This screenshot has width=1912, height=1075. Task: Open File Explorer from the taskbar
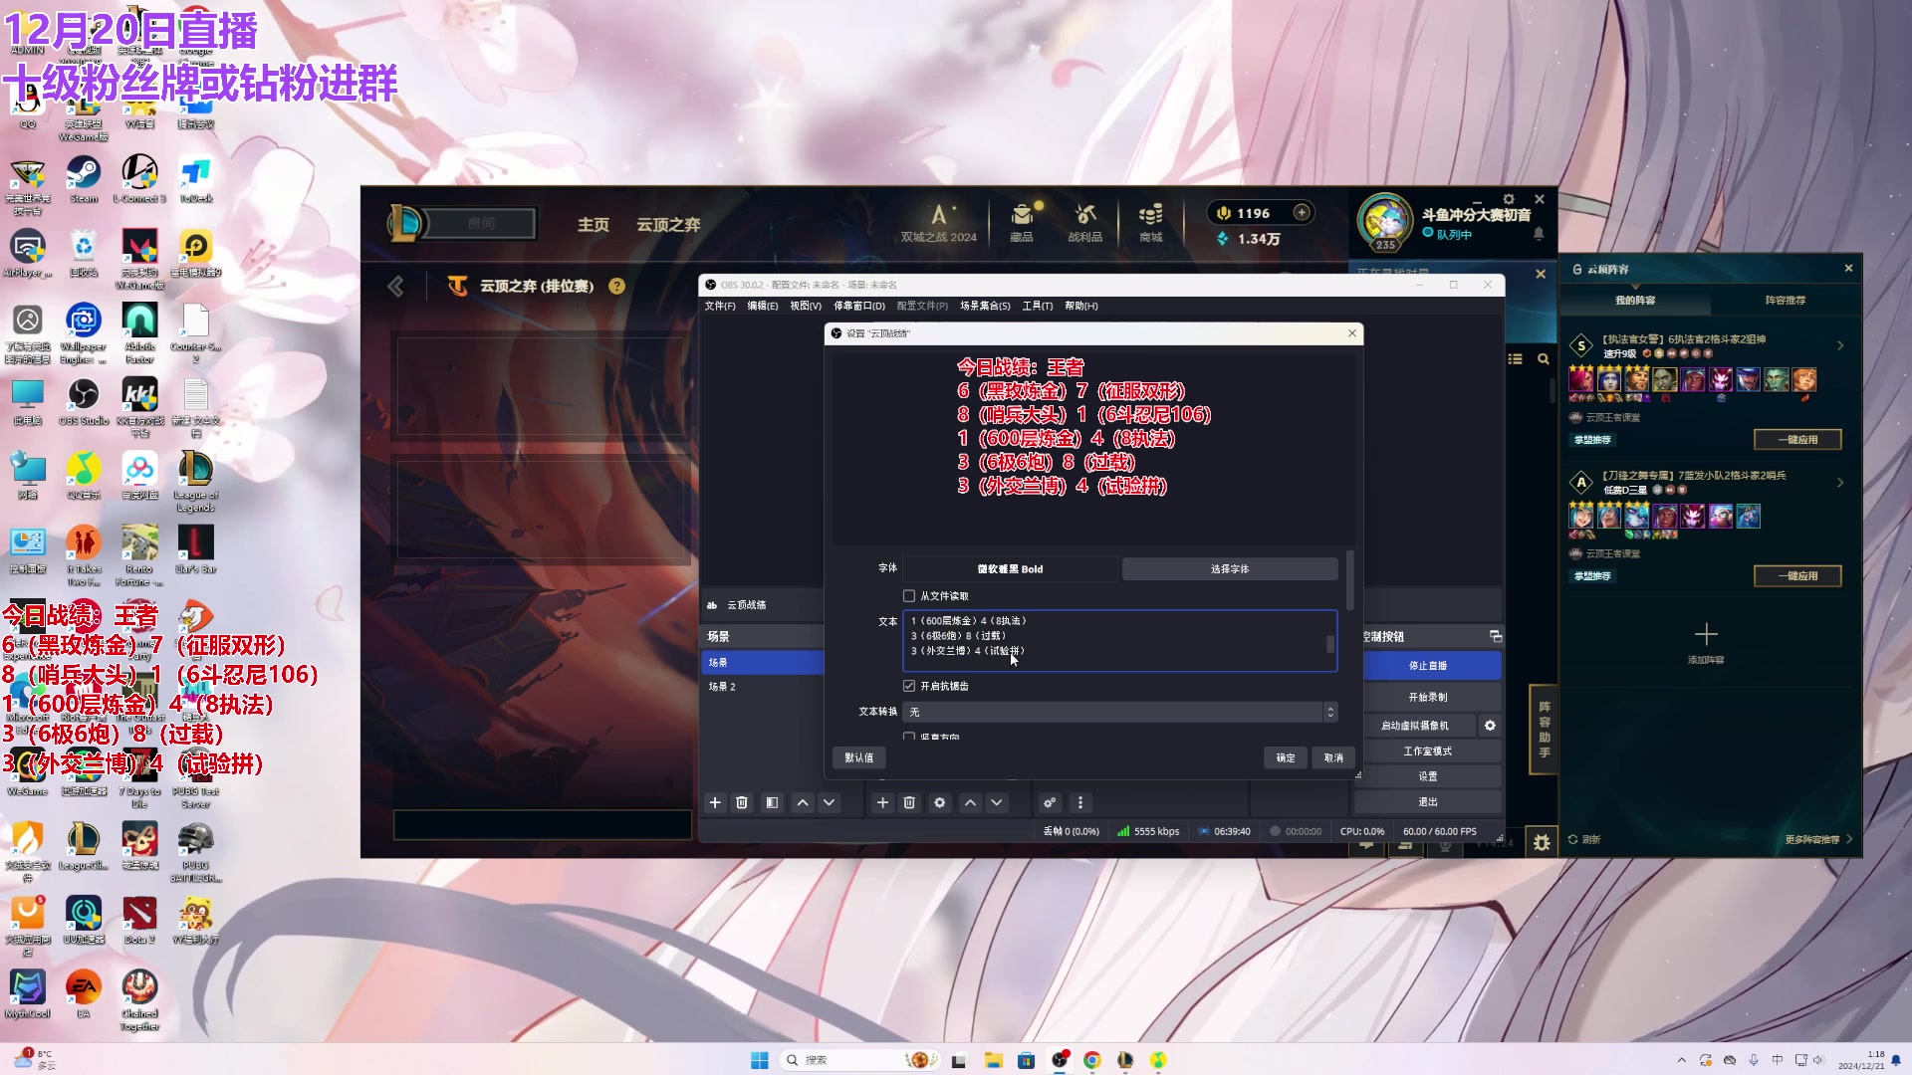point(993,1060)
